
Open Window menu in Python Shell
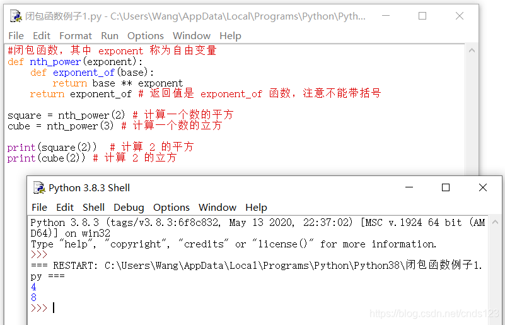point(217,208)
